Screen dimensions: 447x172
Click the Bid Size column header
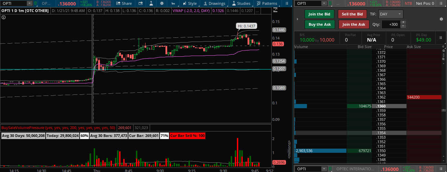[x=364, y=47]
